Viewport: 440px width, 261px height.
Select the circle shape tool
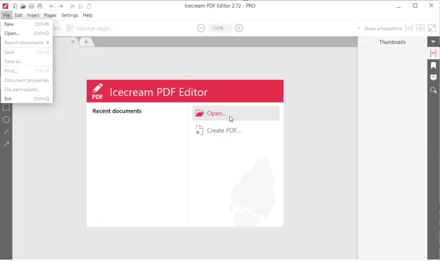(6, 119)
